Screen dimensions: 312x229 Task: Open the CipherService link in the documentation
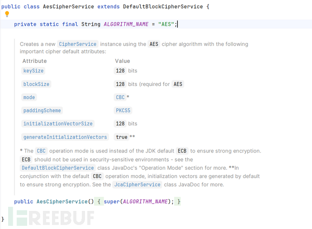[x=77, y=44]
